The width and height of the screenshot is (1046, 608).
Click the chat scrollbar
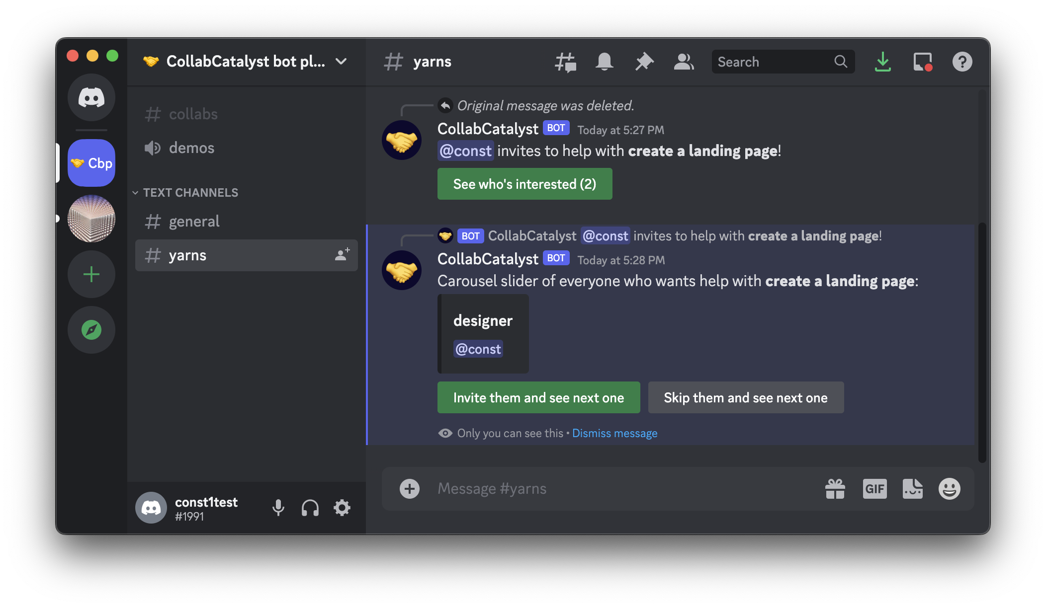[x=982, y=343]
